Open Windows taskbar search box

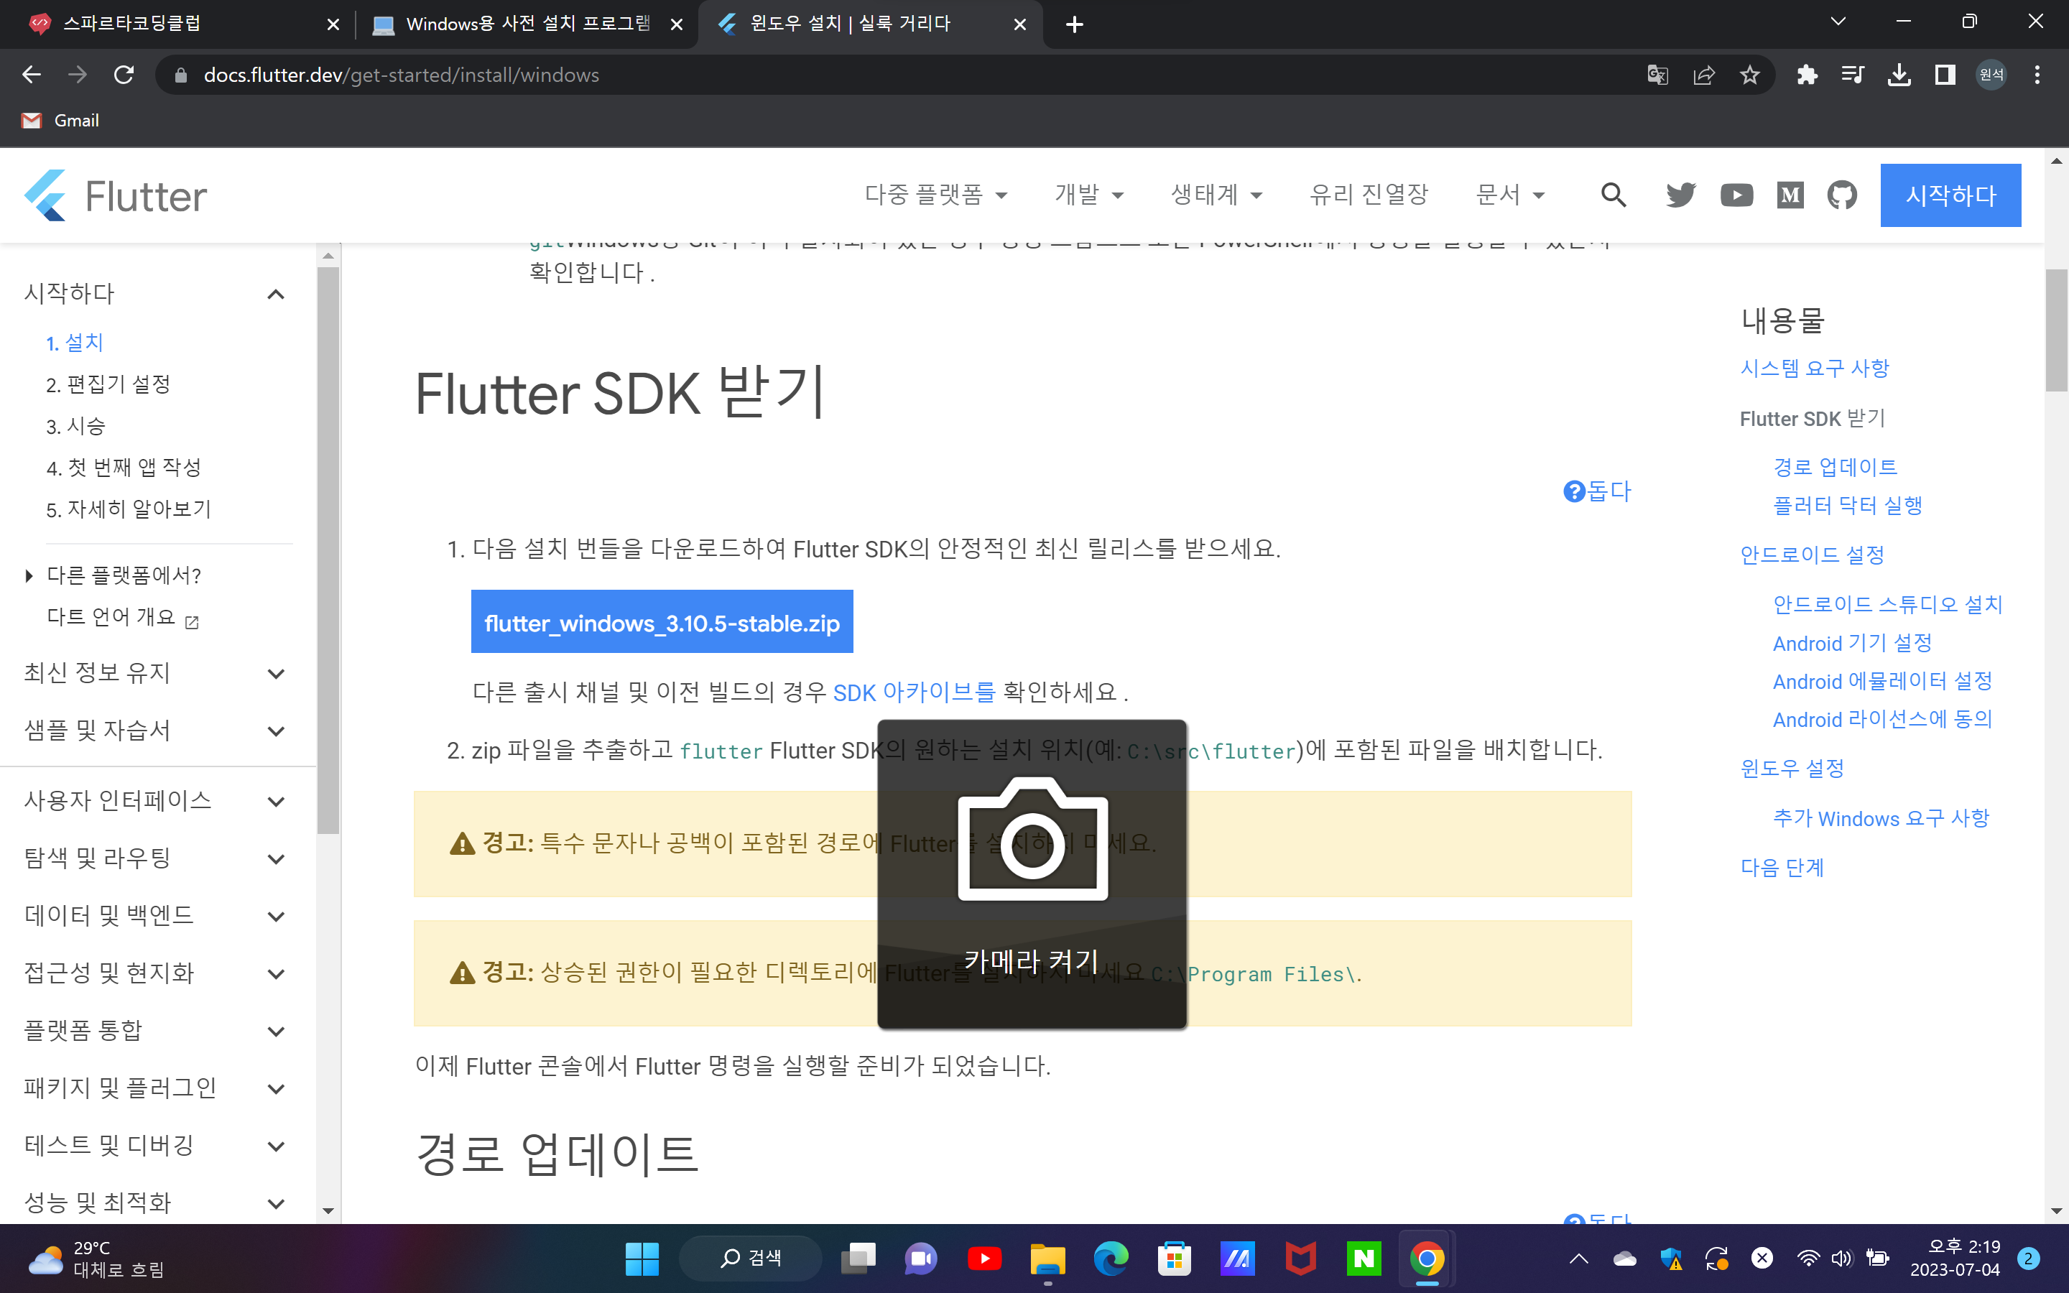[750, 1258]
